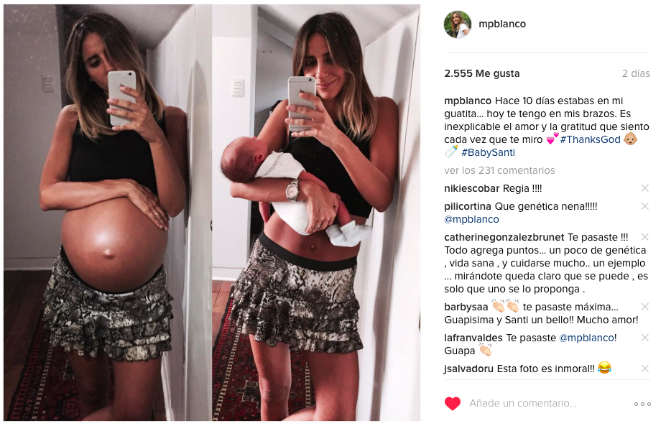The height and width of the screenshot is (426, 666).
Task: Expand 'ver los 231 comentarios'
Action: coord(499,170)
